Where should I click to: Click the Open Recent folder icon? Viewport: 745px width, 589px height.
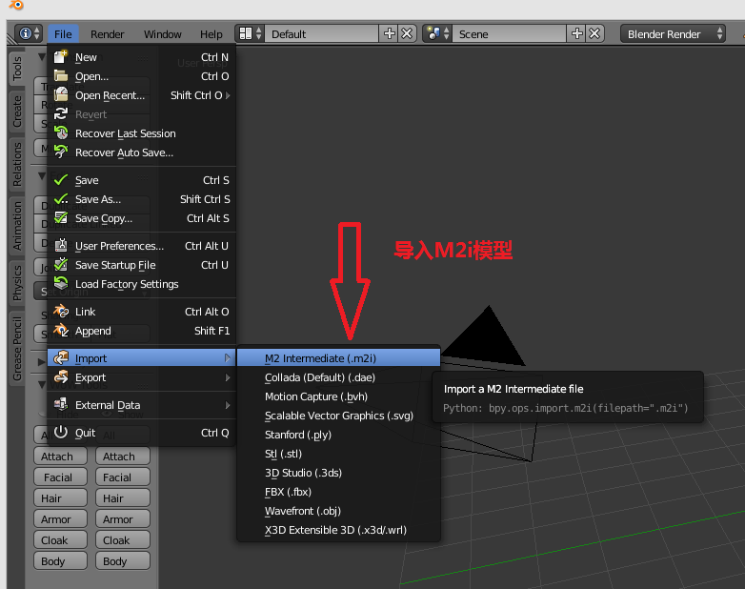coord(61,95)
